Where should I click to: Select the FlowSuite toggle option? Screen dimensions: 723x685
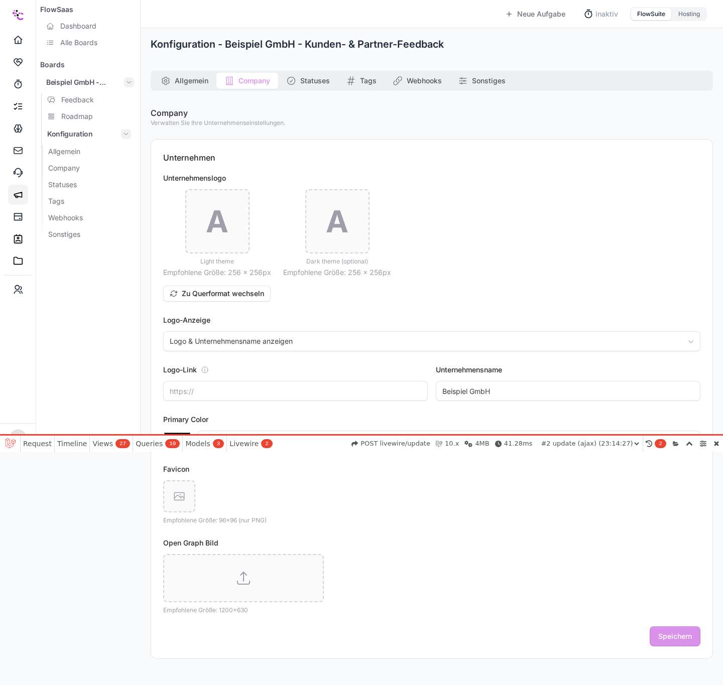click(x=651, y=14)
